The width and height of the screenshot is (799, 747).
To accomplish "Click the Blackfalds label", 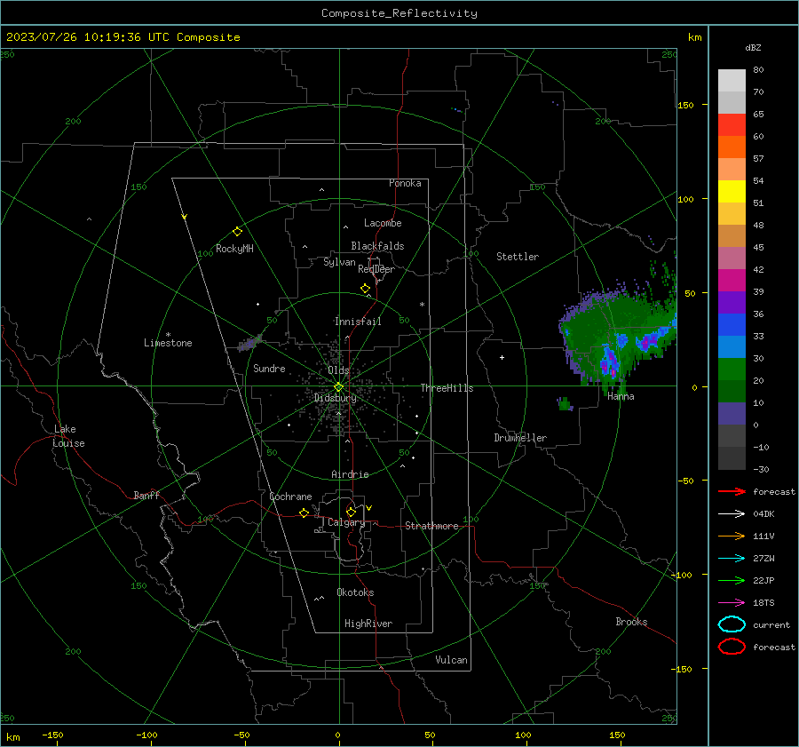I will coord(377,246).
